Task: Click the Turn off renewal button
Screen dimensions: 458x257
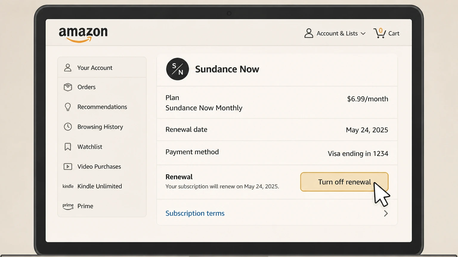Action: click(x=344, y=182)
